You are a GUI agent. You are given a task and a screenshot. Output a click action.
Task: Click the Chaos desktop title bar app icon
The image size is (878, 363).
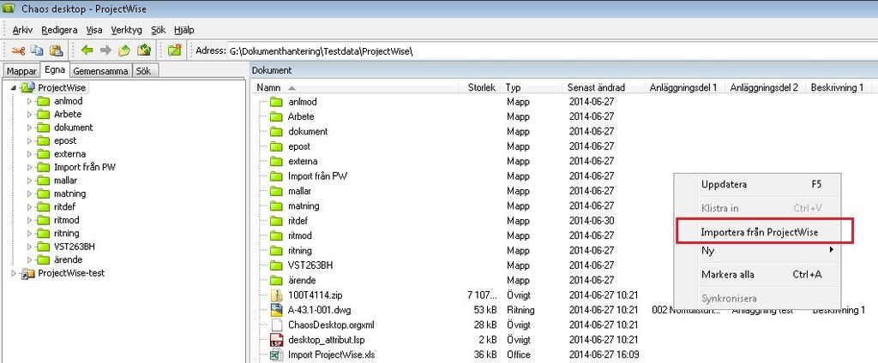(9, 9)
